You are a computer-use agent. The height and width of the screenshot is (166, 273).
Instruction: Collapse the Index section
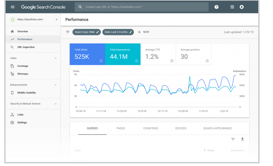tap(55, 58)
